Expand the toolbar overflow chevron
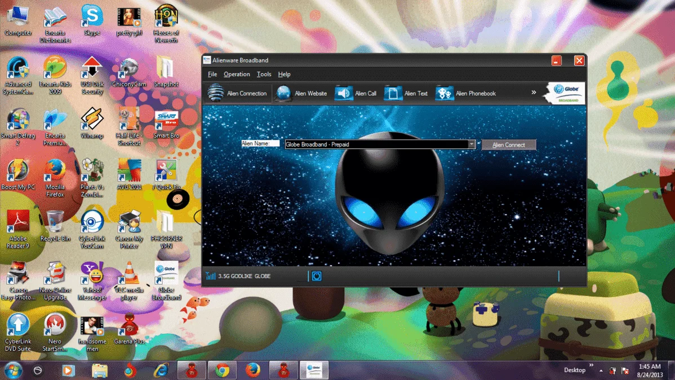Screen dimensions: 675x380 [x=534, y=92]
